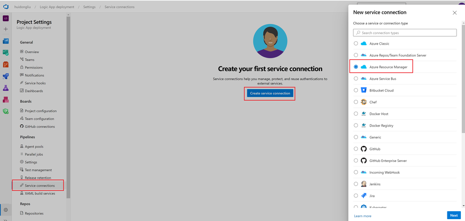This screenshot has height=221, width=465.
Task: Select the Docker Host radio button
Action: (x=356, y=114)
